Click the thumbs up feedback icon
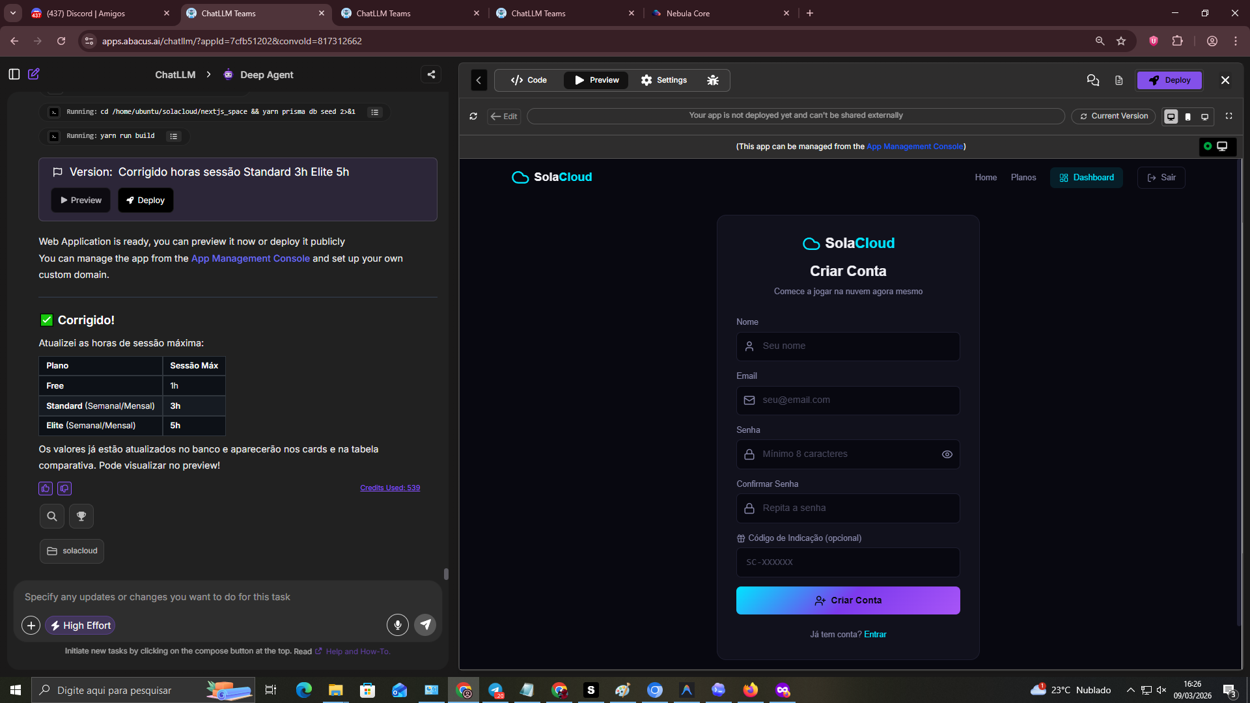The image size is (1250, 703). (46, 488)
